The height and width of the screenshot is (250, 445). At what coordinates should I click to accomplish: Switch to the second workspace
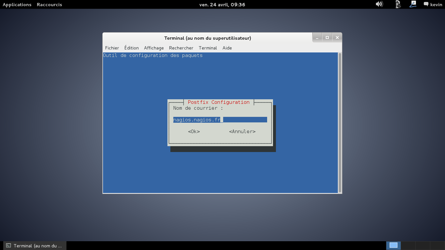tap(408, 245)
